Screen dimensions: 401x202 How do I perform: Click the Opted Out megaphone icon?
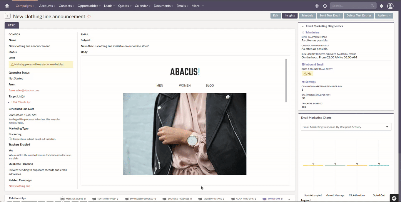[264, 198]
